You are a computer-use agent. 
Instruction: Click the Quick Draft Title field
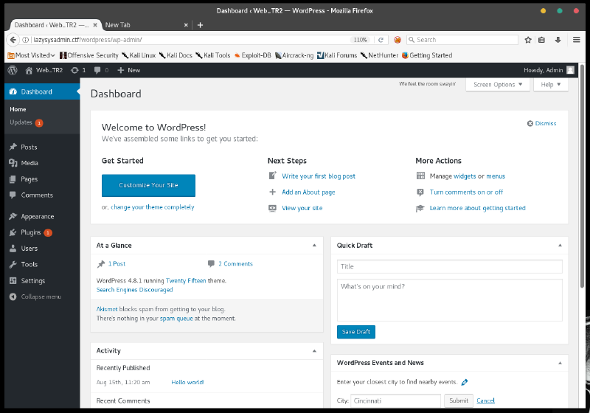click(449, 266)
